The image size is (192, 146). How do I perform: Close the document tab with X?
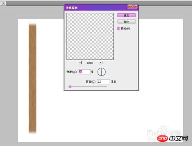pos(3,3)
